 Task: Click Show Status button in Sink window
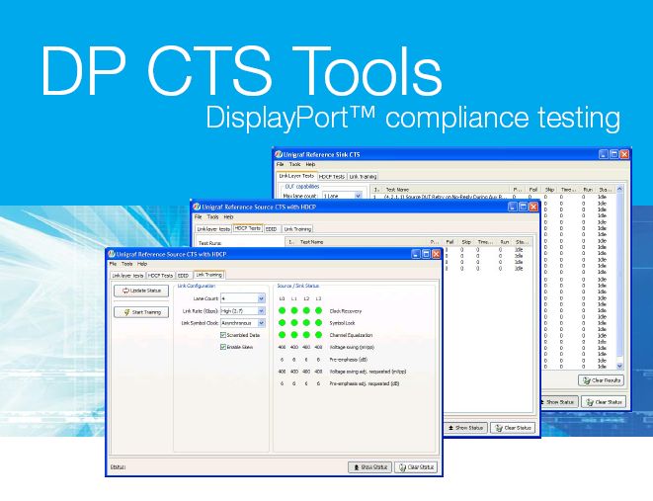558,402
